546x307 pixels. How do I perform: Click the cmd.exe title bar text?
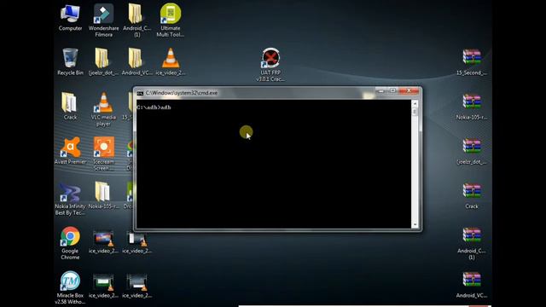pos(182,93)
